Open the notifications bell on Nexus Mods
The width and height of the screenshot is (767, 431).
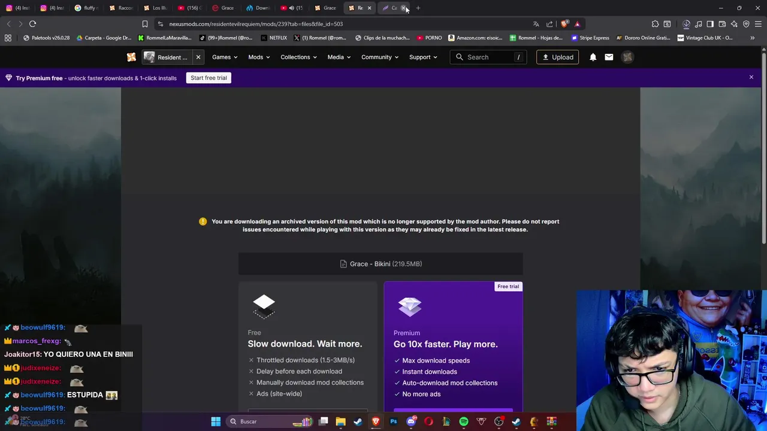coord(593,57)
